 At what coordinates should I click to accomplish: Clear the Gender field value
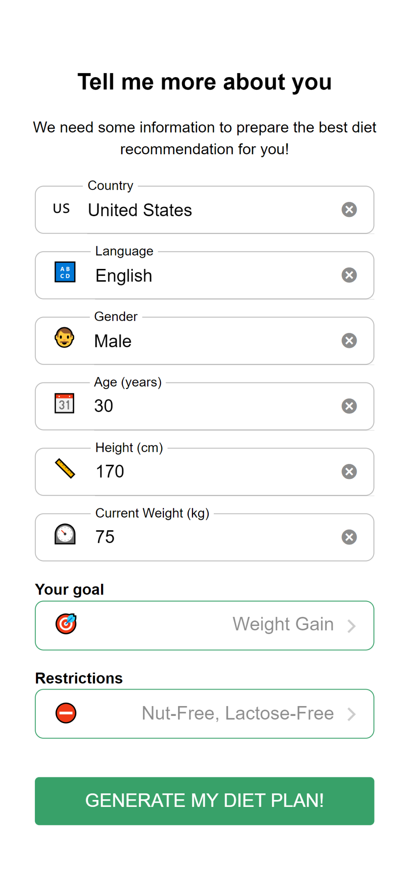(x=349, y=340)
